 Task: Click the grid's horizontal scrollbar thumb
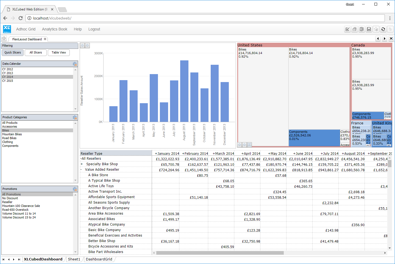click(x=220, y=253)
